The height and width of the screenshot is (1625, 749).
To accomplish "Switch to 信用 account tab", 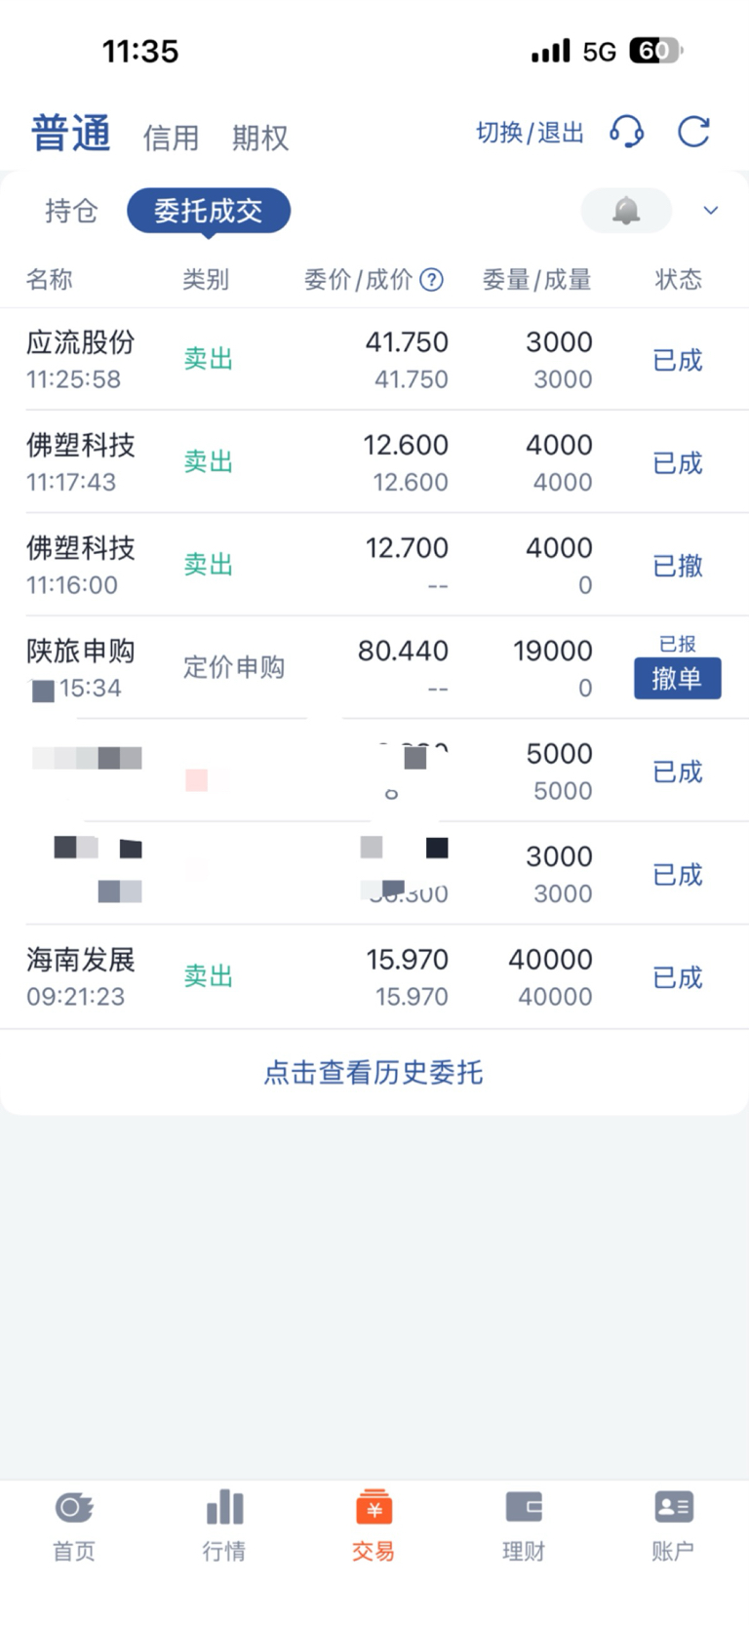I will [x=171, y=138].
